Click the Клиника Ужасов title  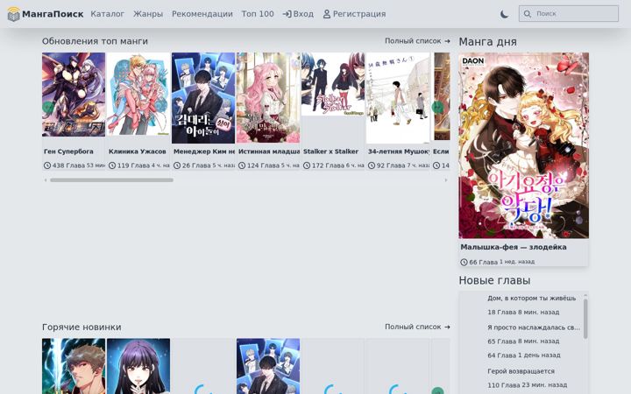click(x=138, y=151)
